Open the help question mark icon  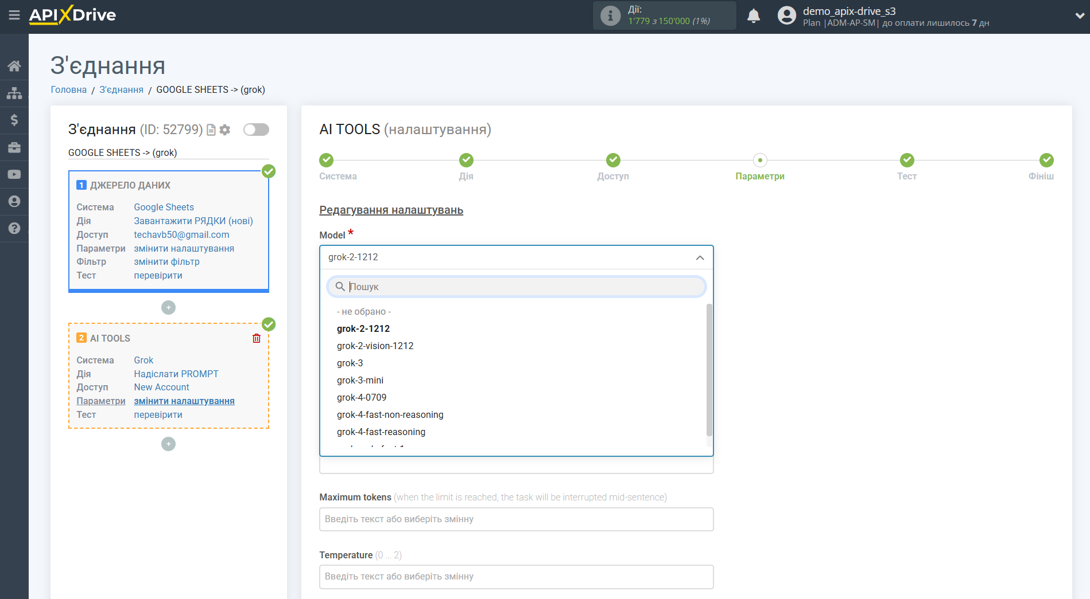[x=14, y=228]
